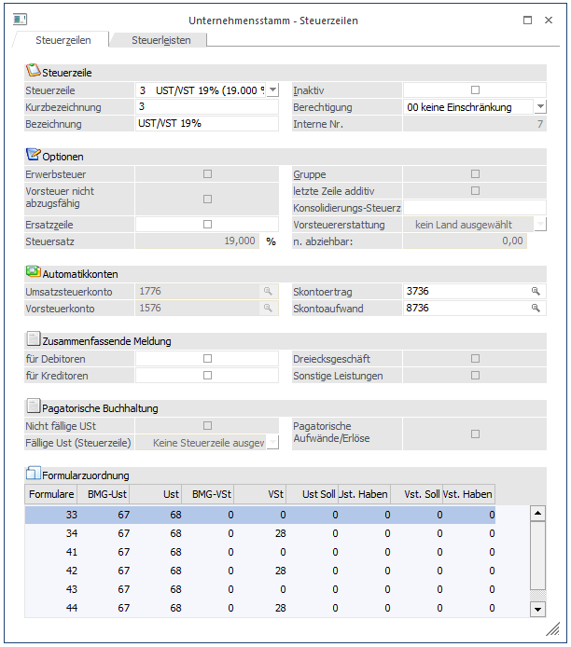Viewport: 571px width, 647px height.
Task: Expand the Steuerzeile dropdown list
Action: [272, 90]
